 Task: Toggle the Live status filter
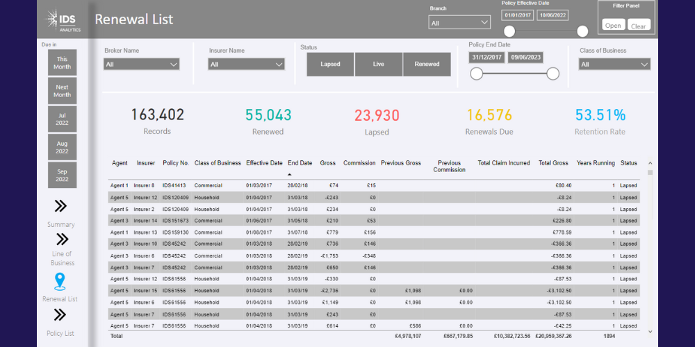tap(378, 64)
